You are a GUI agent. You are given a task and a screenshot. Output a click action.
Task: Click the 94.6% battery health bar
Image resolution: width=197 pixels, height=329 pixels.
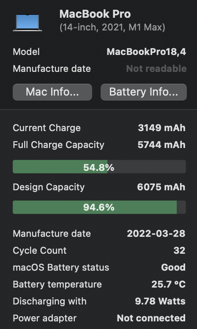click(99, 207)
